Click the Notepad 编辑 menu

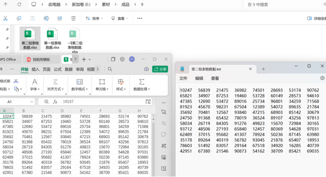pyautogui.click(x=199, y=78)
